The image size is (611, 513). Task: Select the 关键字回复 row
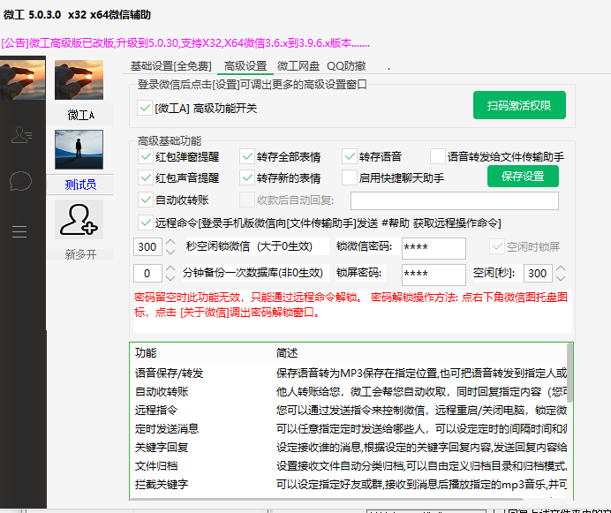pos(349,447)
